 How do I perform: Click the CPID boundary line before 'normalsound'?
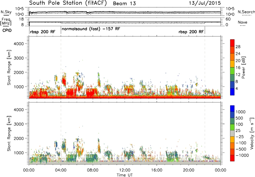tap(61, 30)
